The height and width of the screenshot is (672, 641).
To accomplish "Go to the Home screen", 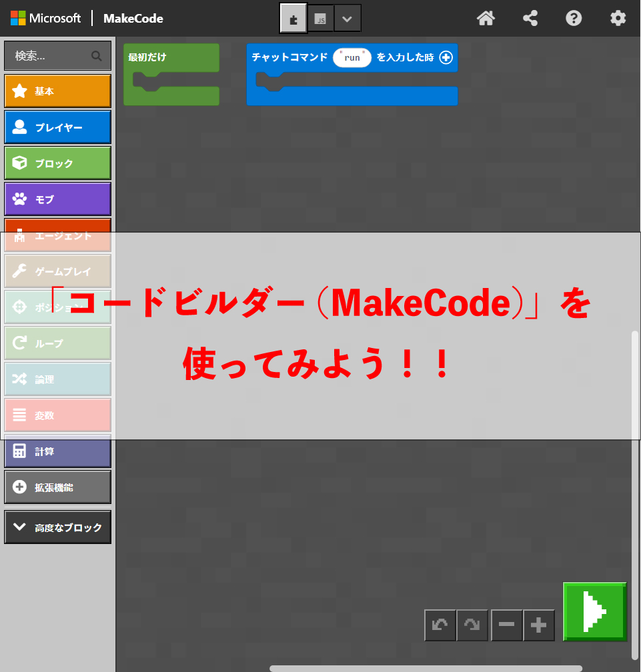I will click(x=486, y=19).
